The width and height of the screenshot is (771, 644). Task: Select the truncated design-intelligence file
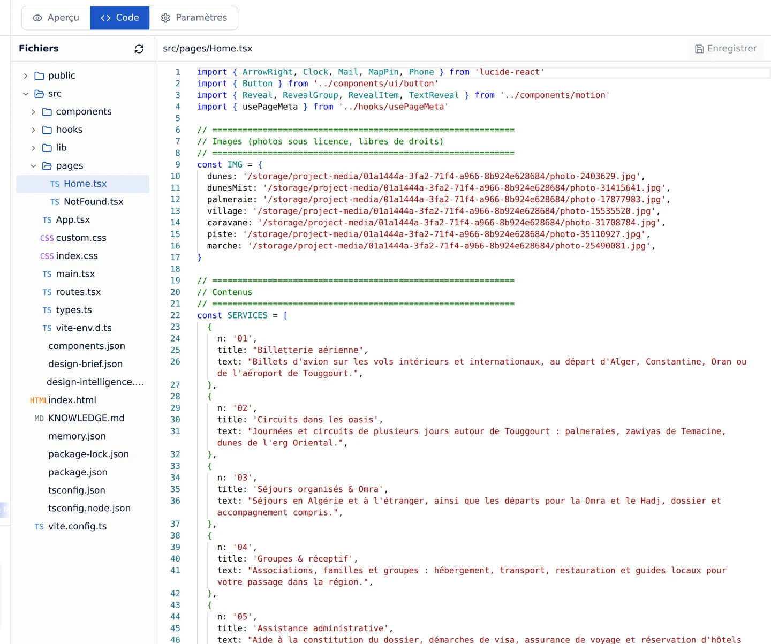tap(83, 382)
